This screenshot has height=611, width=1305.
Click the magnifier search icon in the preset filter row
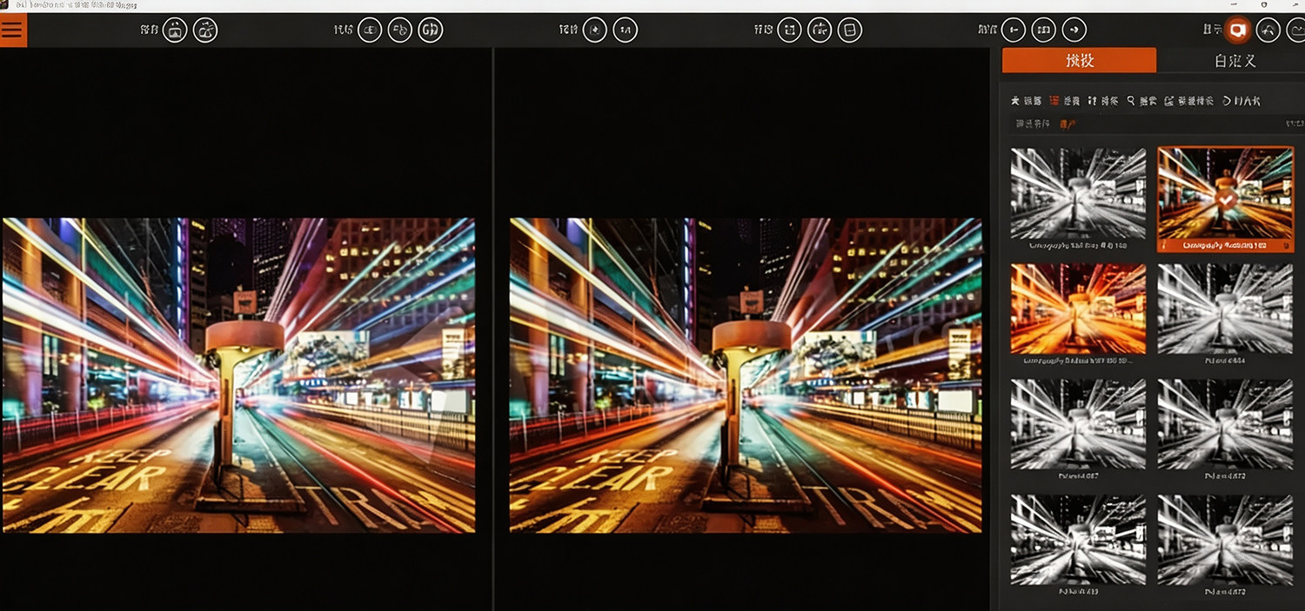point(1131,101)
